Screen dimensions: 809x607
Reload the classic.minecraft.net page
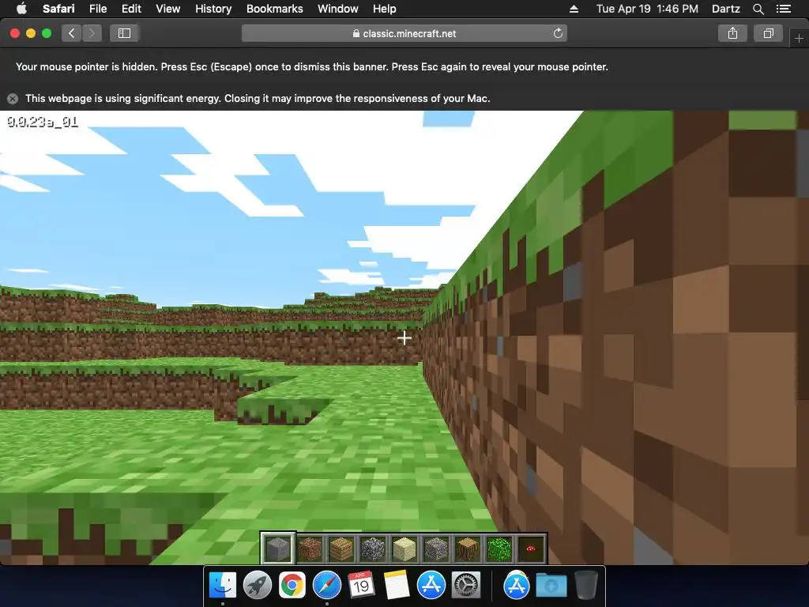tap(558, 33)
